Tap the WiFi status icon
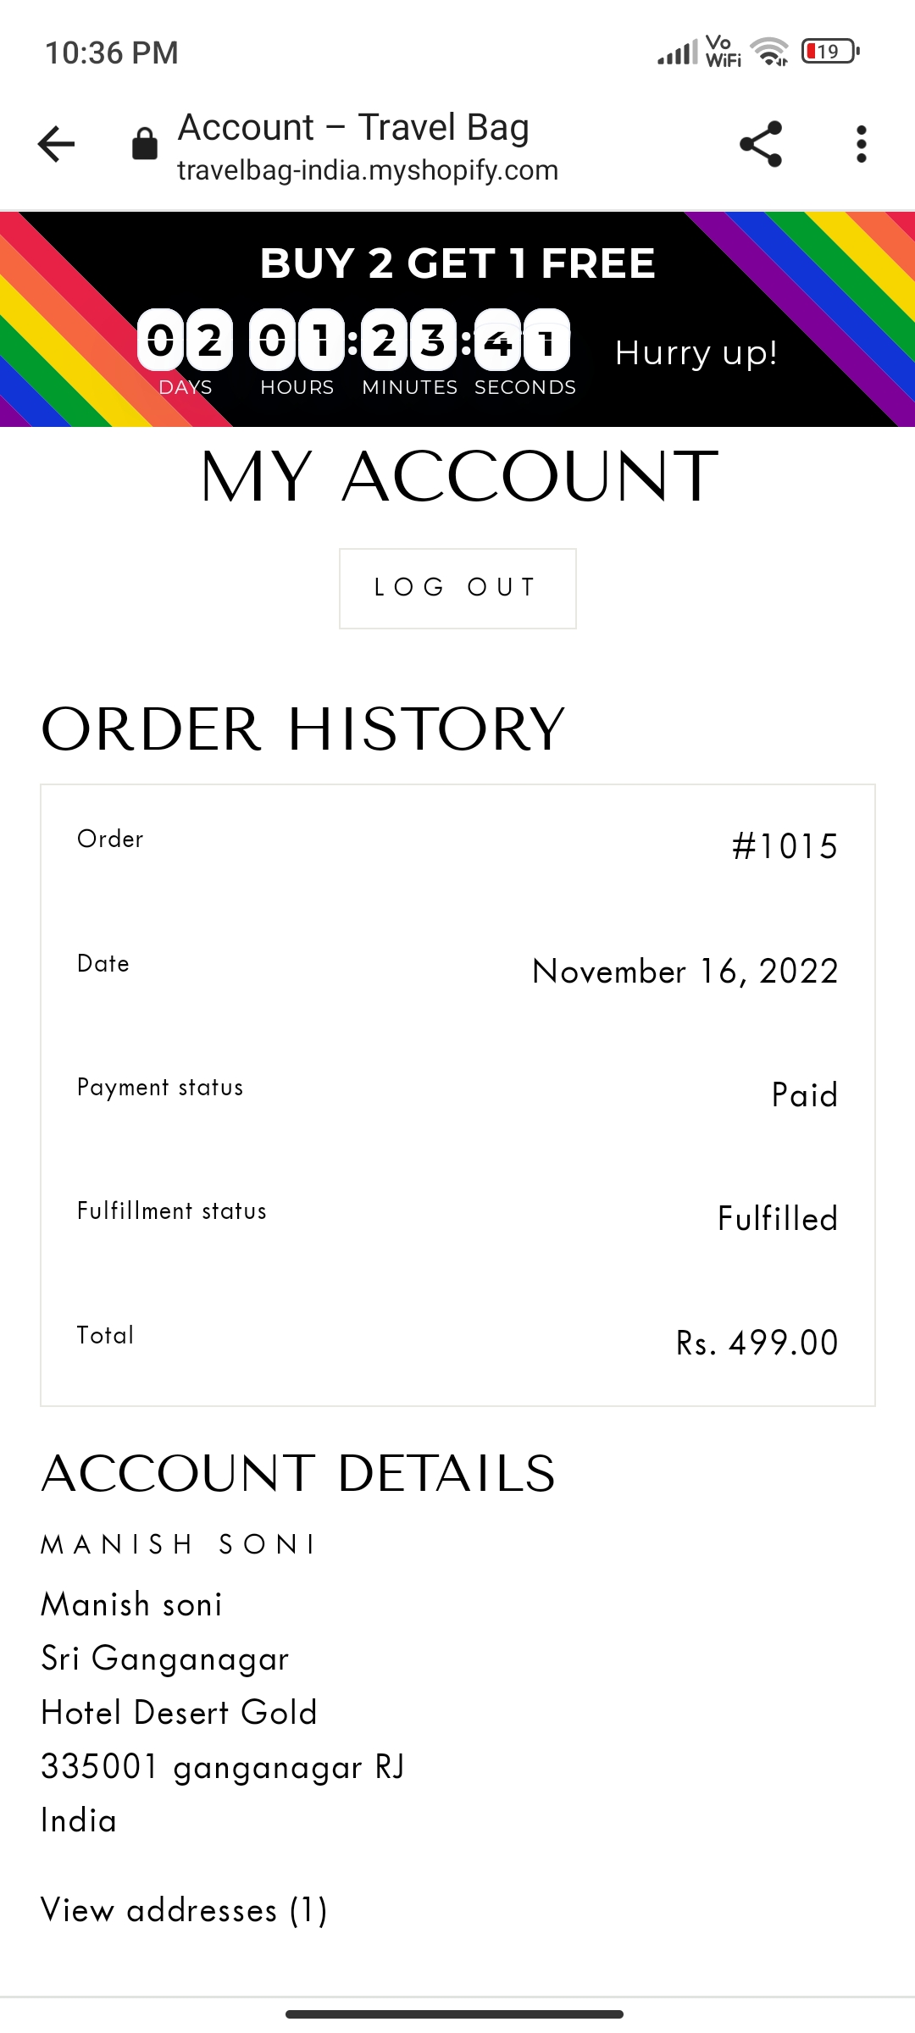 [769, 52]
